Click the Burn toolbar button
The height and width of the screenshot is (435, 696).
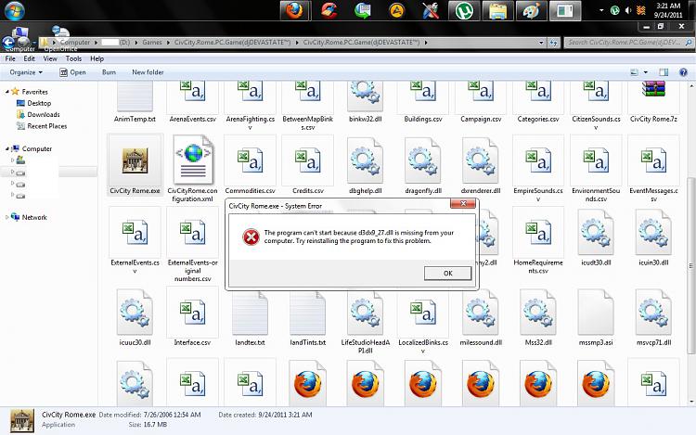coord(109,72)
